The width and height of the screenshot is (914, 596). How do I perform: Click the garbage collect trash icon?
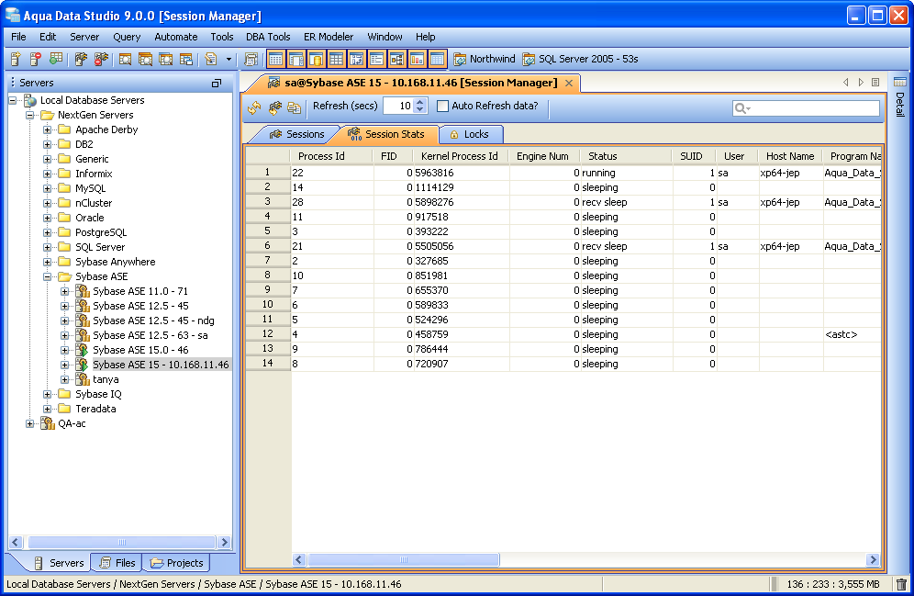[901, 584]
